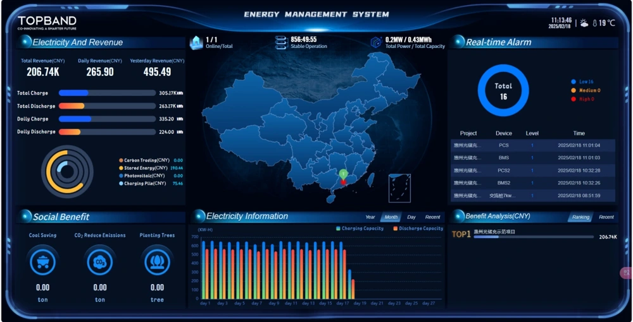This screenshot has width=633, height=322.
Task: Click the Daily Revenue value 265.90
Action: [x=100, y=72]
